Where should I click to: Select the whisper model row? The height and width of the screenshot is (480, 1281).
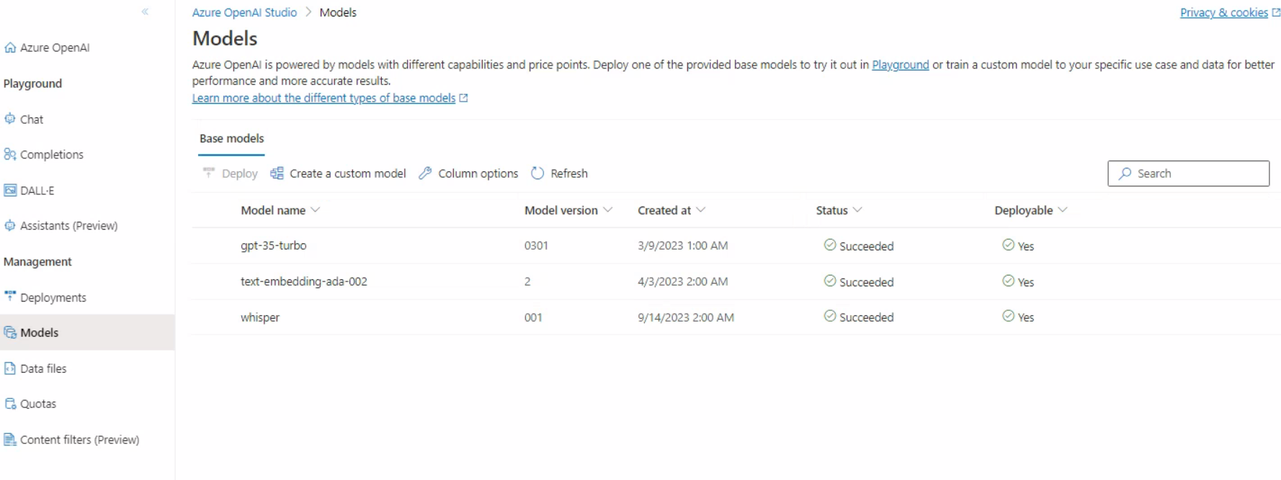coord(736,317)
